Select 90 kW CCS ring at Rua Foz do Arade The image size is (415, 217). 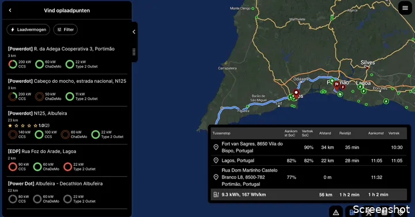pyautogui.click(x=13, y=167)
